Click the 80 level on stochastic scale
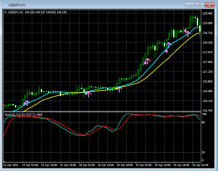 tap(203, 122)
